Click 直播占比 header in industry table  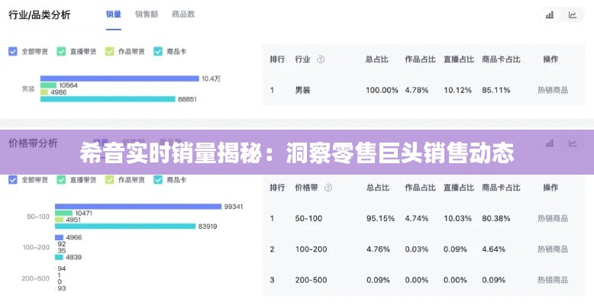[x=459, y=59]
